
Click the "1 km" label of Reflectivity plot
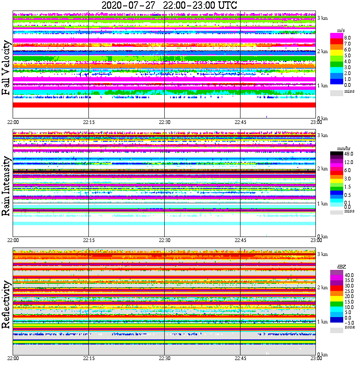[322, 322]
